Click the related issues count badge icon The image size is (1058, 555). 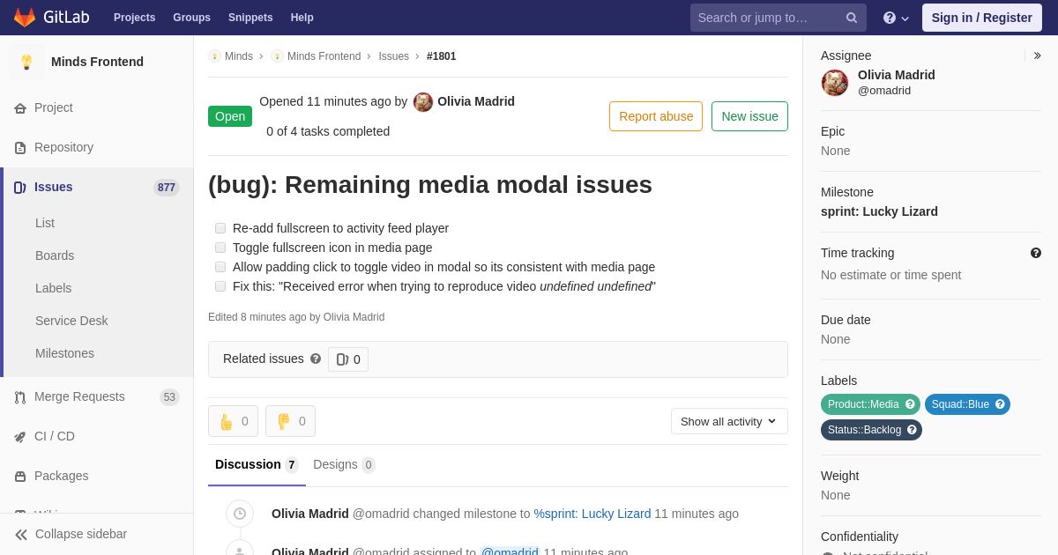click(x=343, y=359)
